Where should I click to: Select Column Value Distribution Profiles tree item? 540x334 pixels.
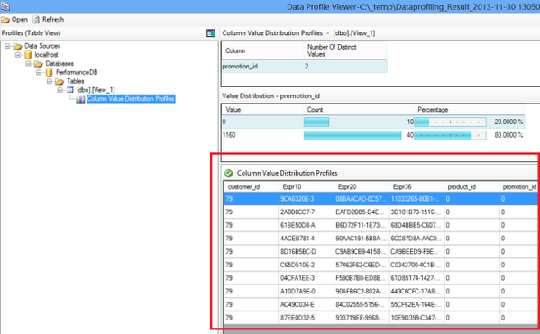pos(131,99)
